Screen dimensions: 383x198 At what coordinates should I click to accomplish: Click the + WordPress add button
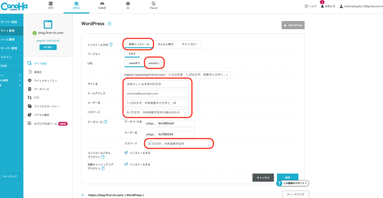293,25
